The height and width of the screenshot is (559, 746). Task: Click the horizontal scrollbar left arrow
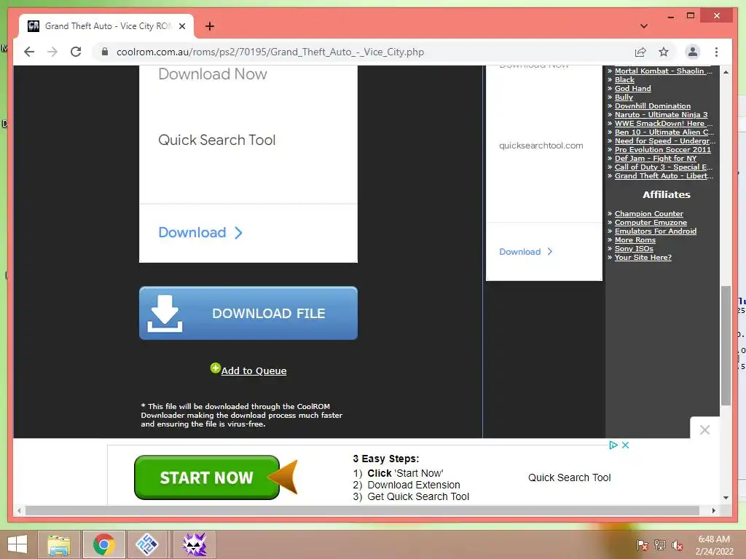19,510
